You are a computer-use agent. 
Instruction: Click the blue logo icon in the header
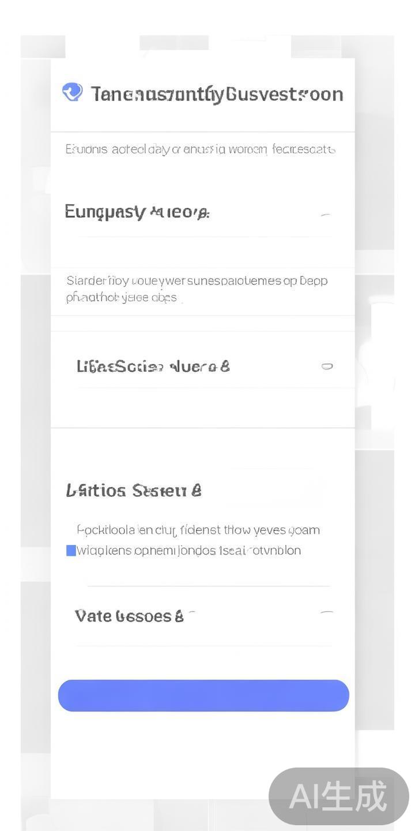pyautogui.click(x=73, y=92)
